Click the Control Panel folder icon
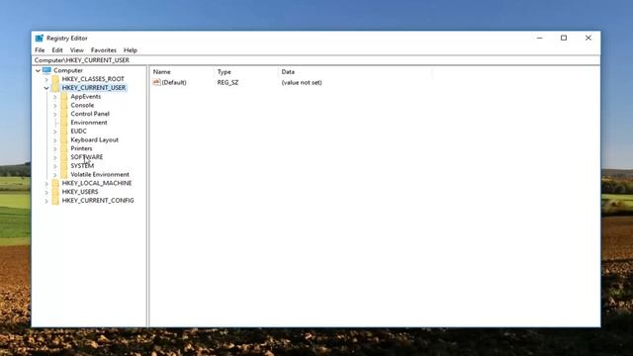633x356 pixels. click(64, 114)
